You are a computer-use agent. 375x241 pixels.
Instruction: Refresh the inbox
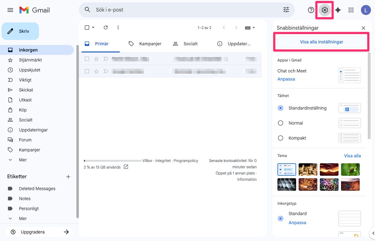point(105,27)
